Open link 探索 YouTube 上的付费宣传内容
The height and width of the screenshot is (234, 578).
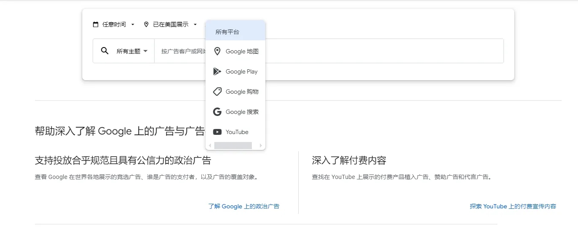coord(513,206)
